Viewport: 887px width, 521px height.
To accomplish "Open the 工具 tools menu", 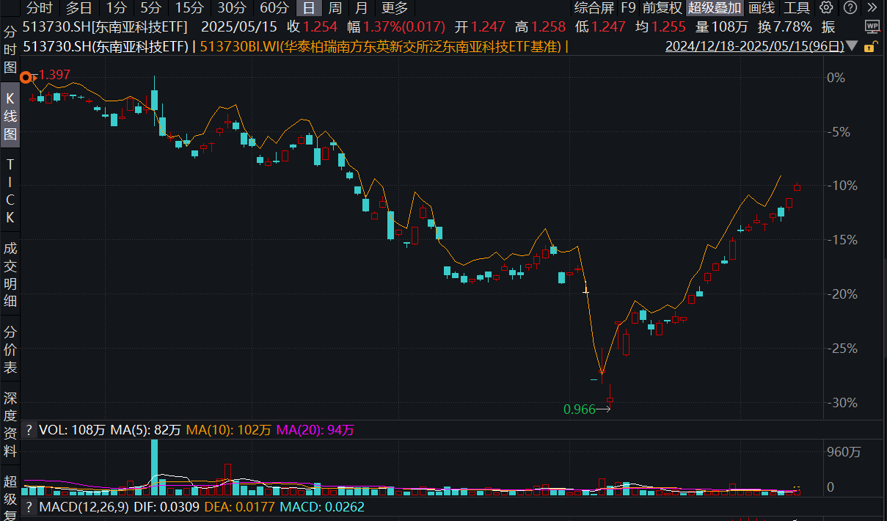I will click(x=797, y=8).
